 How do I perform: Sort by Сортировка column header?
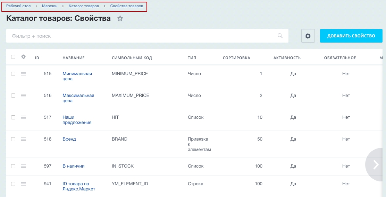[236, 58]
